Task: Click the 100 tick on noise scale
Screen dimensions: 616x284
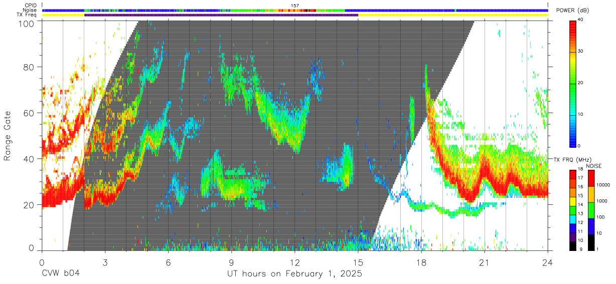Action: click(x=600, y=218)
